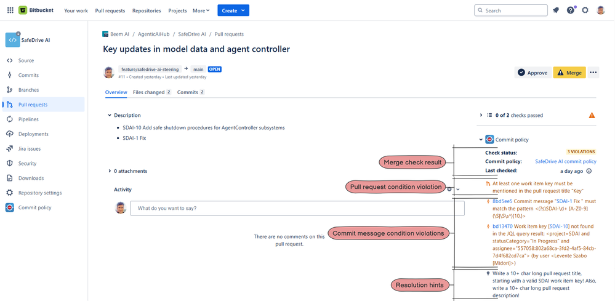Click the SDAI-1 Fix description bullet

click(134, 138)
